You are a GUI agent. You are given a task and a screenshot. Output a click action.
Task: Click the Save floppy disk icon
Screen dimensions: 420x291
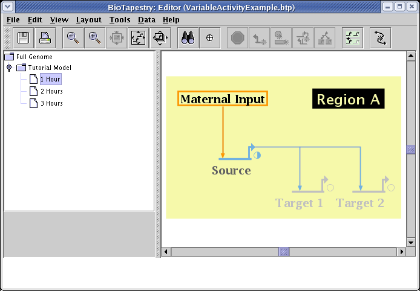point(24,38)
